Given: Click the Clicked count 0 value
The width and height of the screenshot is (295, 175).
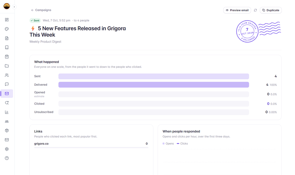Looking at the screenshot, I should click(x=268, y=104).
